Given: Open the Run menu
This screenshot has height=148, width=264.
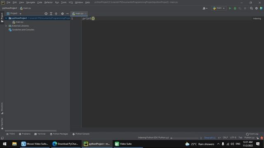Looking at the screenshot, I should point(57,2).
